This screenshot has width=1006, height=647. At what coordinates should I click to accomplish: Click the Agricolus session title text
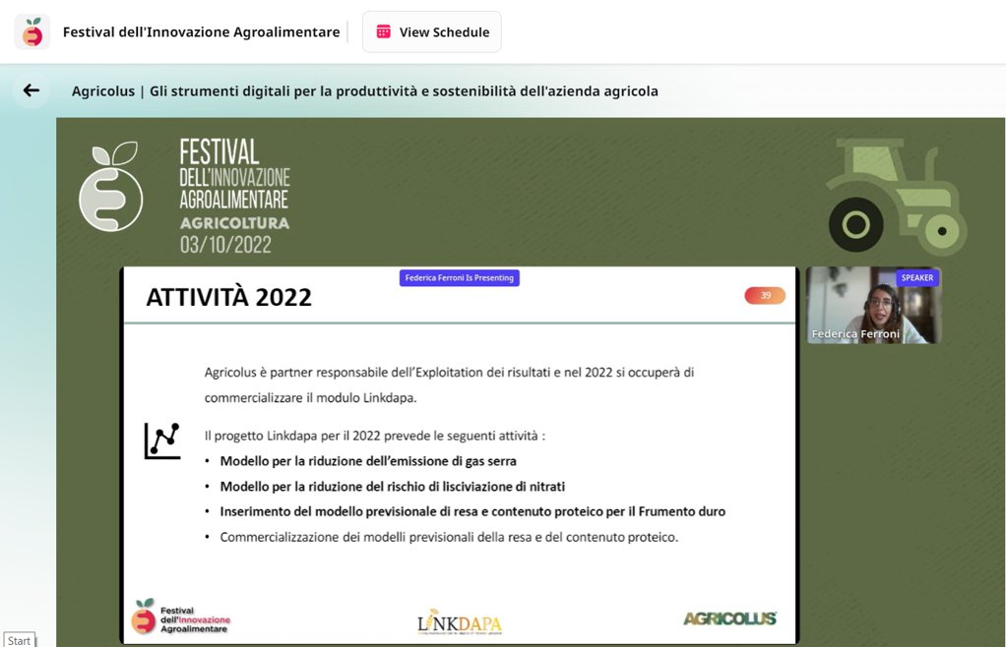[x=365, y=91]
